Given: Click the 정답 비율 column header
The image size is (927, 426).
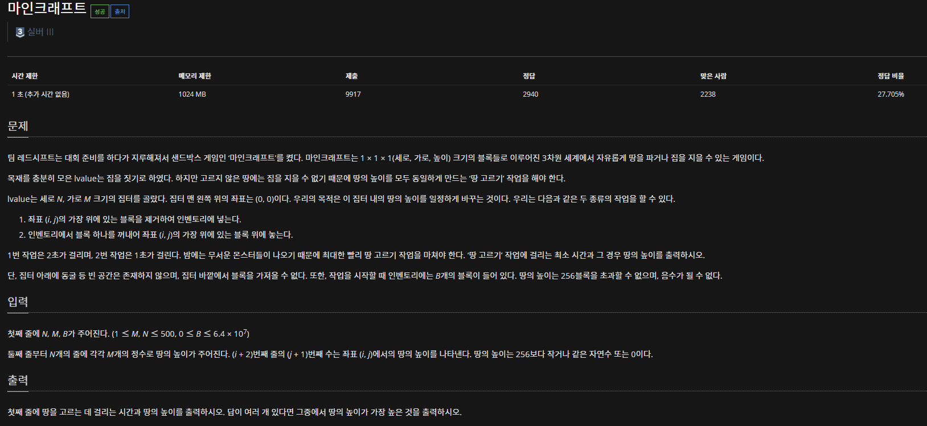Looking at the screenshot, I should coord(891,76).
